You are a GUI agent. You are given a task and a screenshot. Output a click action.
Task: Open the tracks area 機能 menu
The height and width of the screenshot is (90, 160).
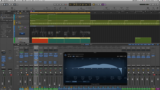point(22,11)
